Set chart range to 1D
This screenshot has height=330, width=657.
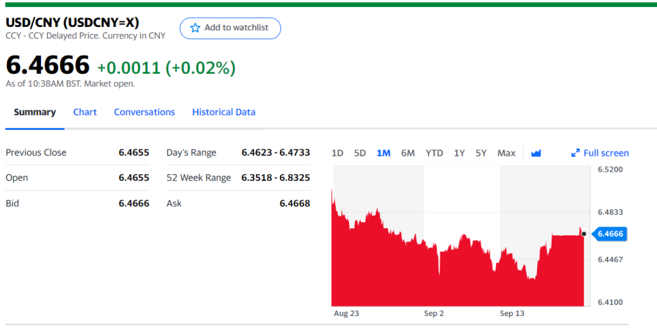point(337,153)
